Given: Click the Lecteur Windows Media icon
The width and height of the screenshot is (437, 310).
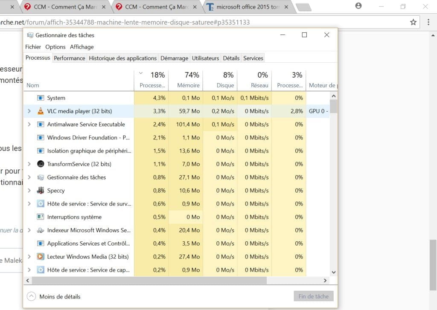Looking at the screenshot, I should click(x=41, y=257).
